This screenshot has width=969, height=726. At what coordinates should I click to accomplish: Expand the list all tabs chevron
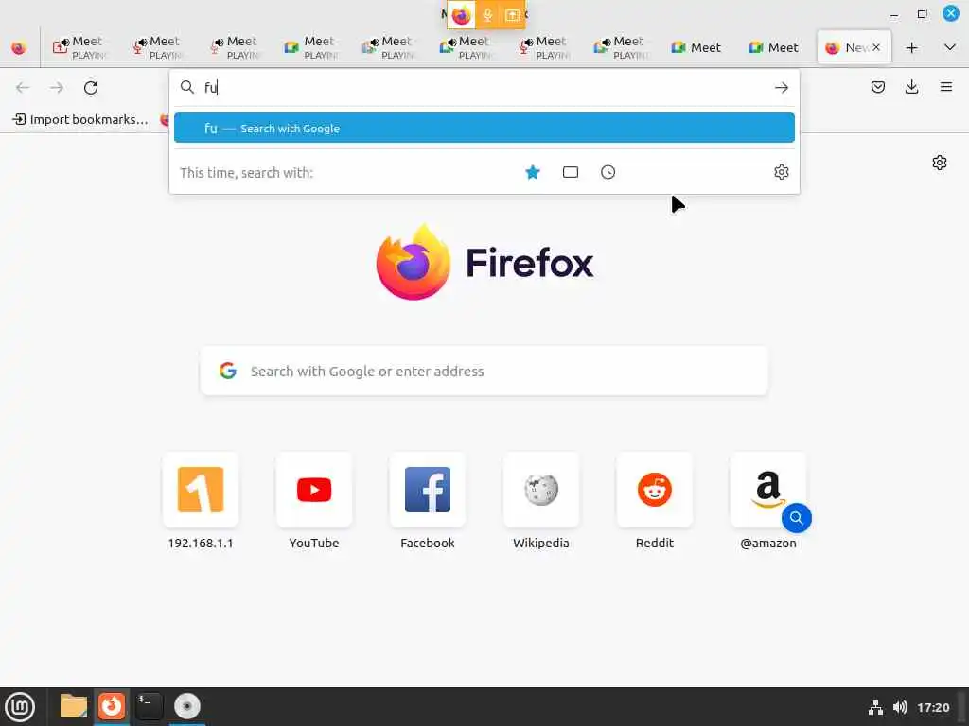(950, 47)
